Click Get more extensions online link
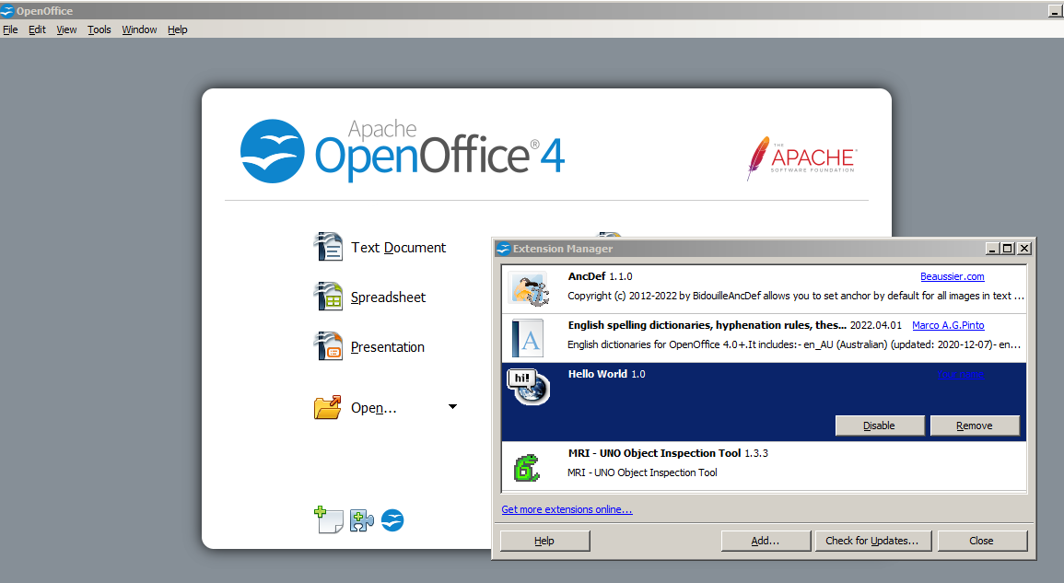Screen dimensions: 1064x583 pos(567,509)
